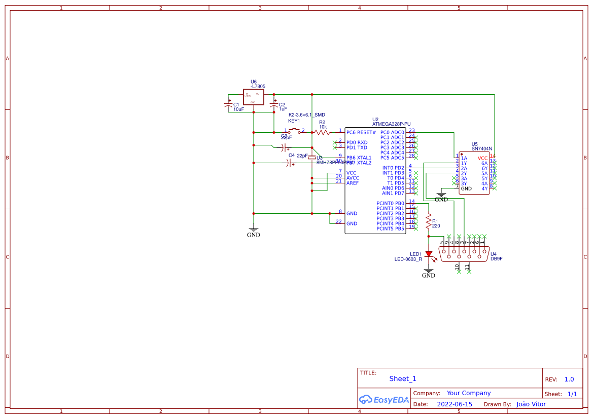This screenshot has width=593, height=419.
Task: Click the PC6 RESET# pin label
Action: (x=361, y=132)
